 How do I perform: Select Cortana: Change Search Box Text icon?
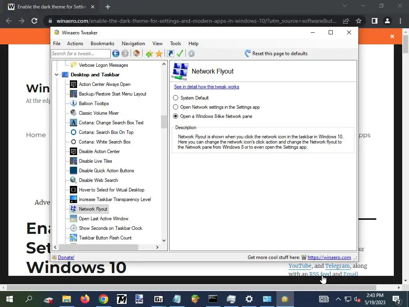click(73, 123)
